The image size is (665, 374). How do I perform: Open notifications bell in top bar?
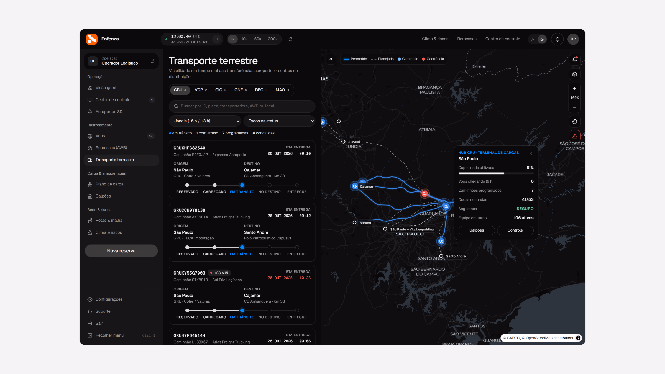coord(557,39)
